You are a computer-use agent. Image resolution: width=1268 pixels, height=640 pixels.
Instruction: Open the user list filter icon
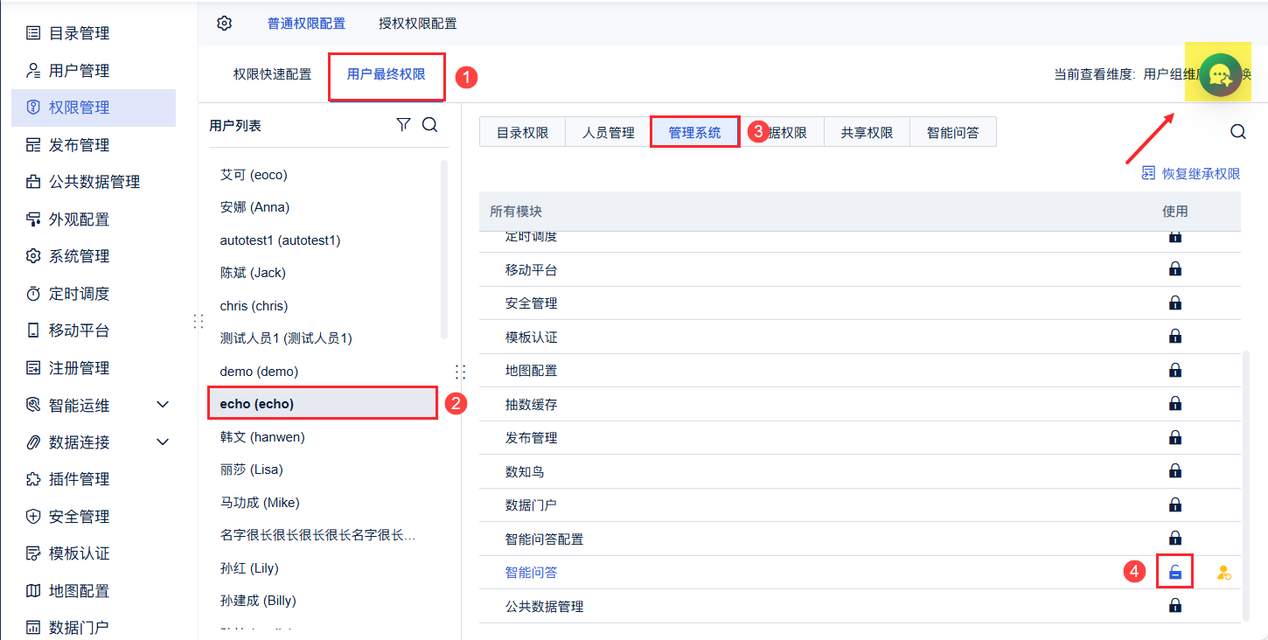tap(403, 125)
